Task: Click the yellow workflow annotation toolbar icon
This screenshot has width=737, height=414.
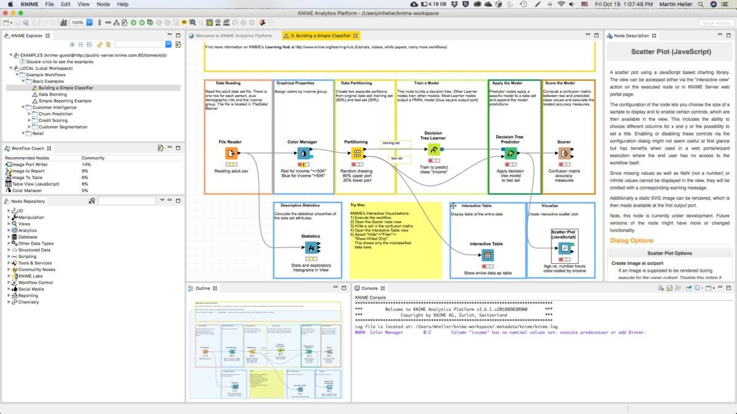Action: [184, 22]
